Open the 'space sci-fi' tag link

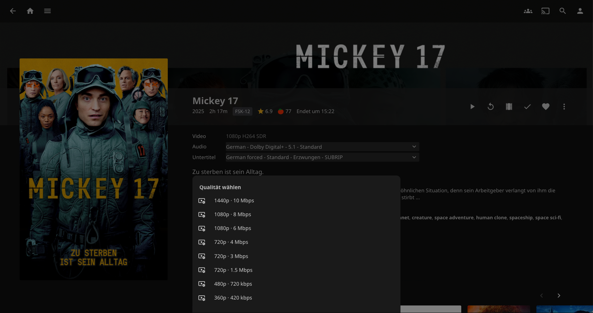pos(548,218)
